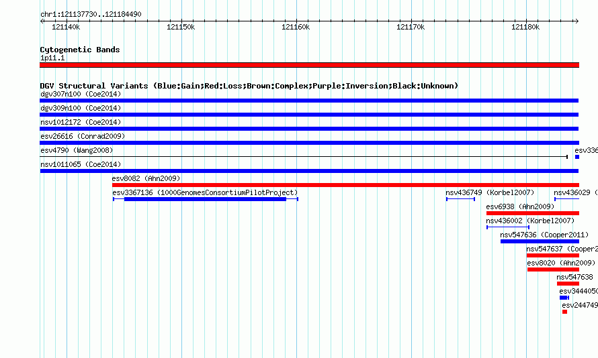Select the nsv436002 thin blue bracket

[x=508, y=227]
